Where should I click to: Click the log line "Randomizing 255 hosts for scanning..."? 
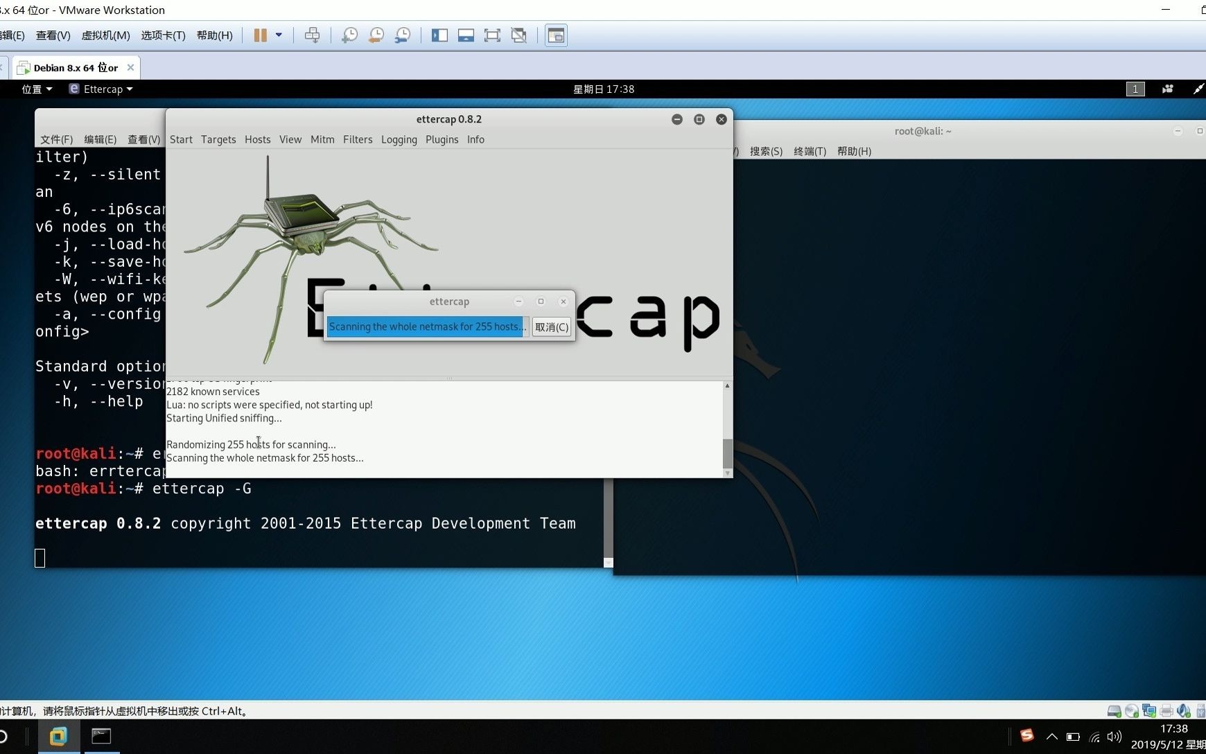tap(251, 444)
